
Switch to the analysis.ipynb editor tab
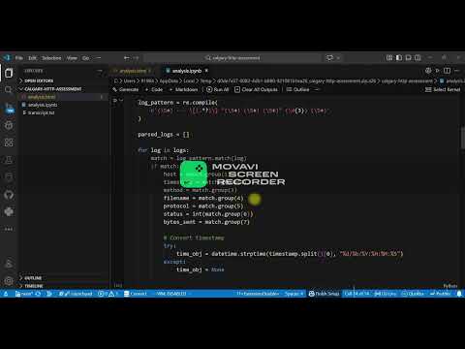(187, 71)
